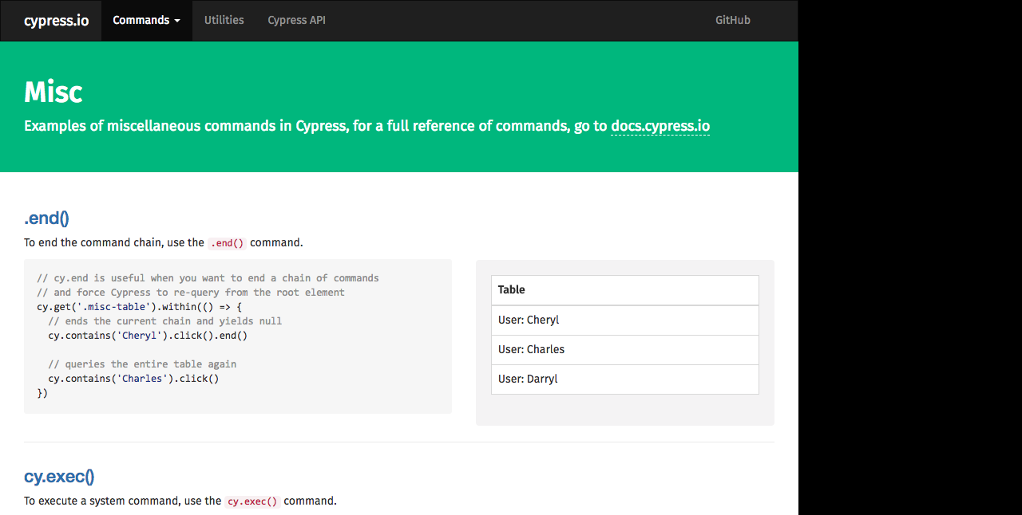Click the 'Table' column header
The width and height of the screenshot is (1022, 515).
click(625, 290)
